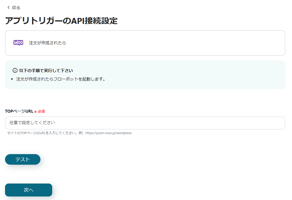Click the purple Woo logo badge

(18, 43)
